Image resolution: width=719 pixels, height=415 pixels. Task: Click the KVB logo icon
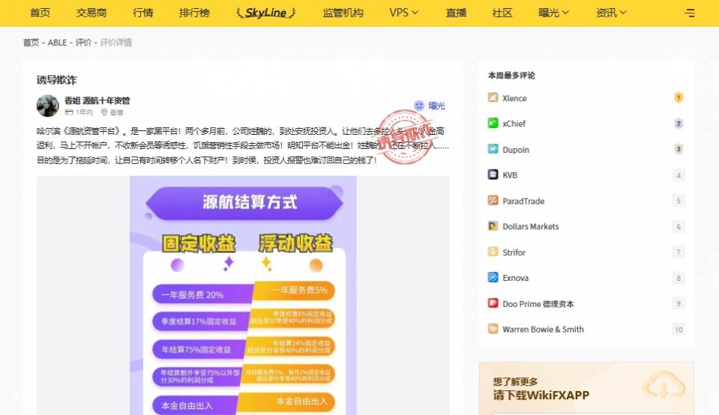[x=493, y=175]
